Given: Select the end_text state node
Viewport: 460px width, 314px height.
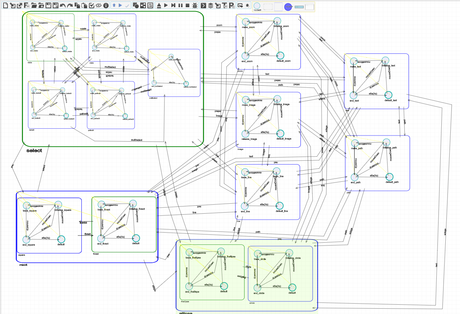Looking at the screenshot, I should point(354,95).
